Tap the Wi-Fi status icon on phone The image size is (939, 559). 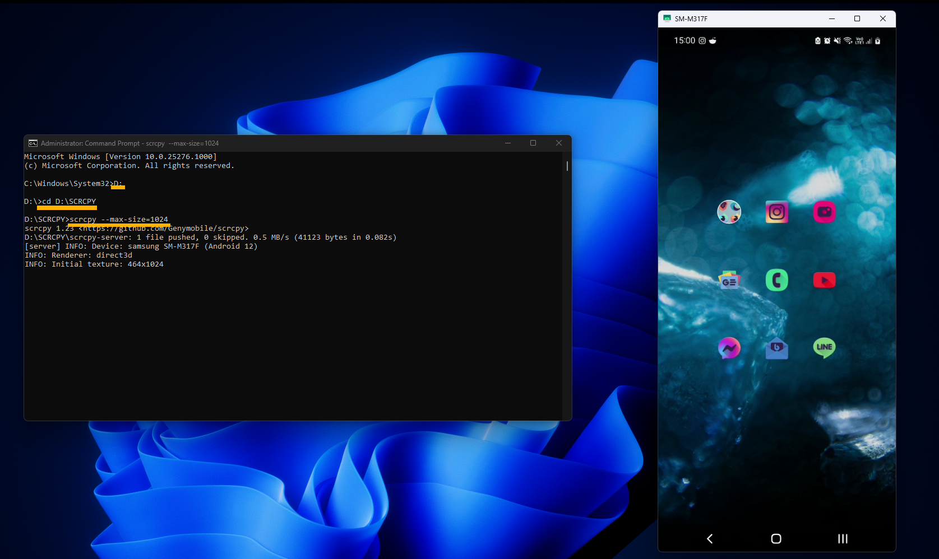pyautogui.click(x=848, y=40)
